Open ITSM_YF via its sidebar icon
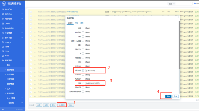This screenshot has width=199, height=111. coord(3,42)
